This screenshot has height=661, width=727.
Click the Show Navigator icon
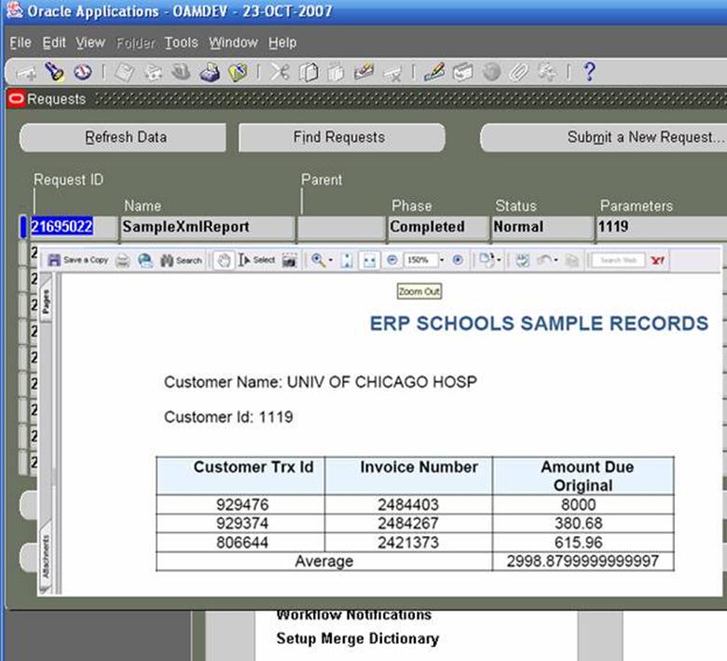point(83,72)
